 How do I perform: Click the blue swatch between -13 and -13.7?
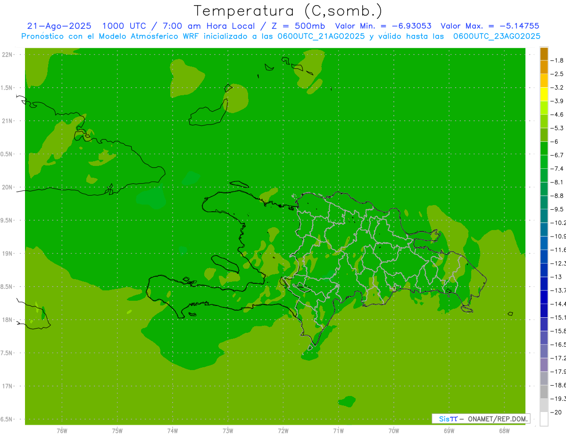click(x=544, y=283)
